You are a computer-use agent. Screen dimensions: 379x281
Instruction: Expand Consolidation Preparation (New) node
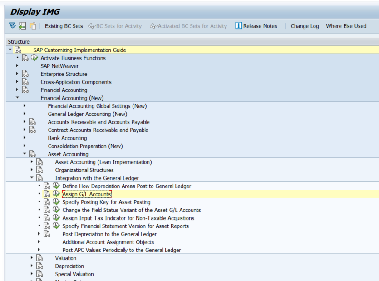24,146
